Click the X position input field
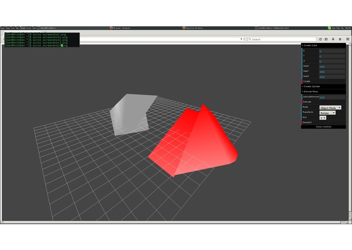This screenshot has width=352, height=250. [x=332, y=51]
